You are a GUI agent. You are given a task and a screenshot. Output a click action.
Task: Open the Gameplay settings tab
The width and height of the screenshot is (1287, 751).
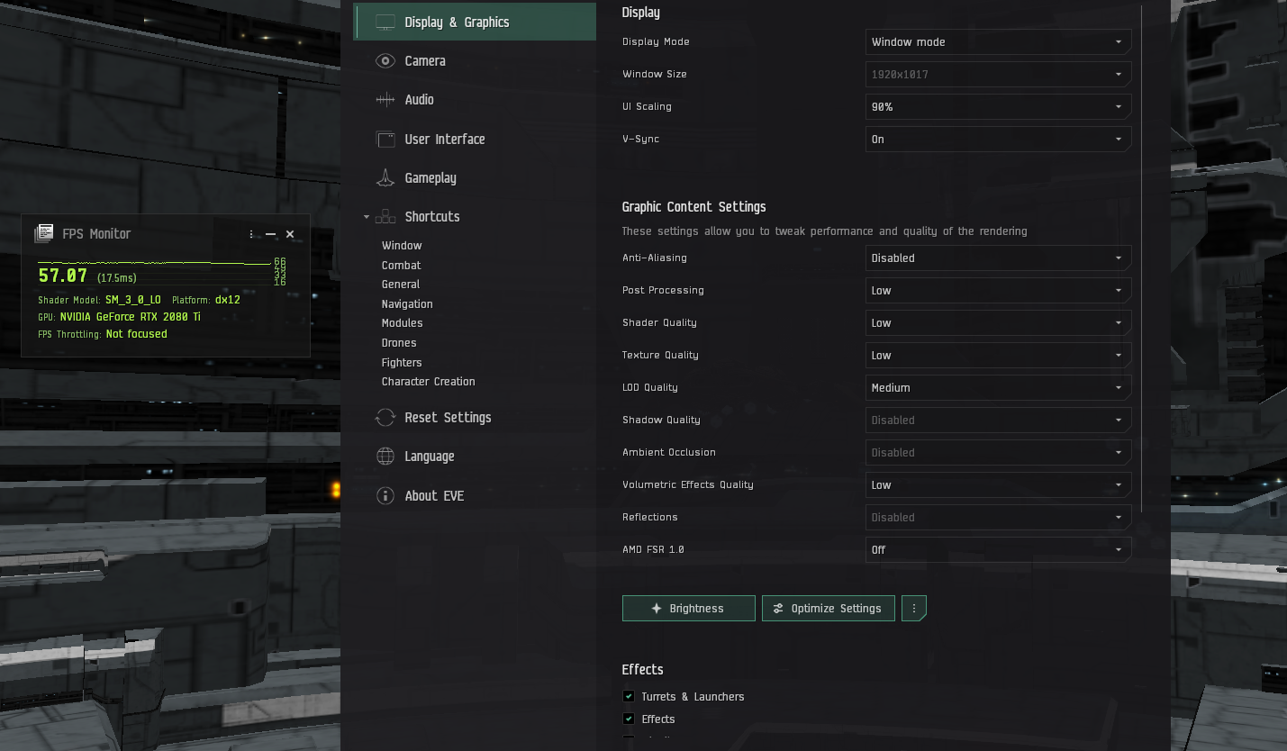click(x=475, y=178)
